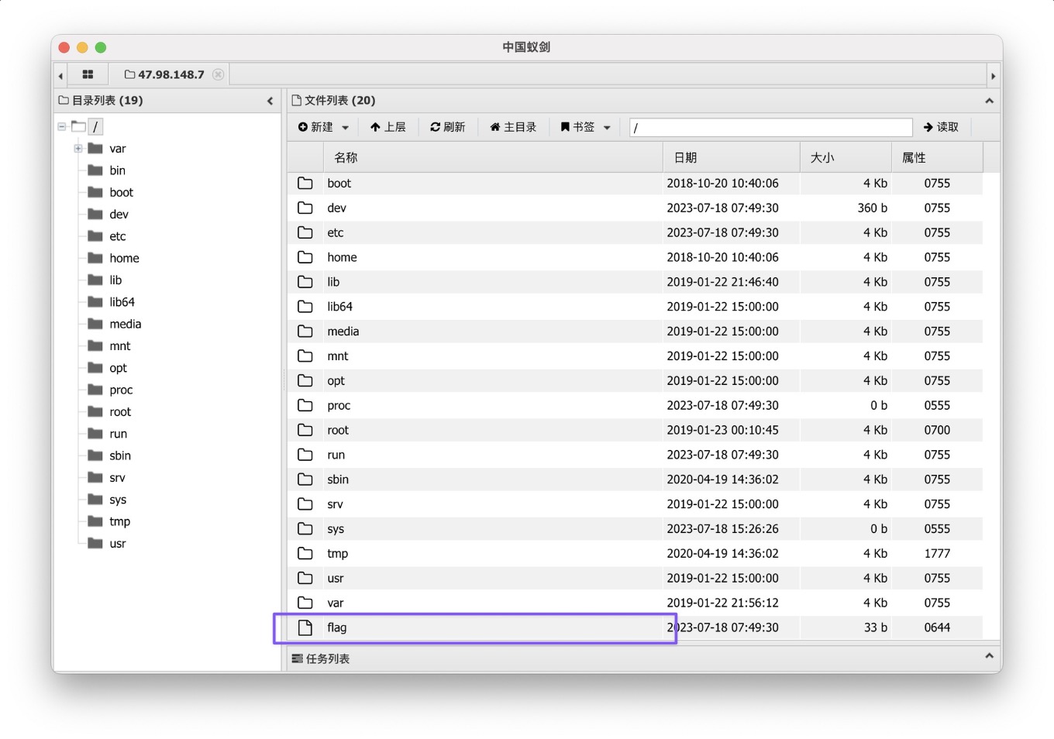
Task: Select bin folder in directory tree
Action: 117,170
